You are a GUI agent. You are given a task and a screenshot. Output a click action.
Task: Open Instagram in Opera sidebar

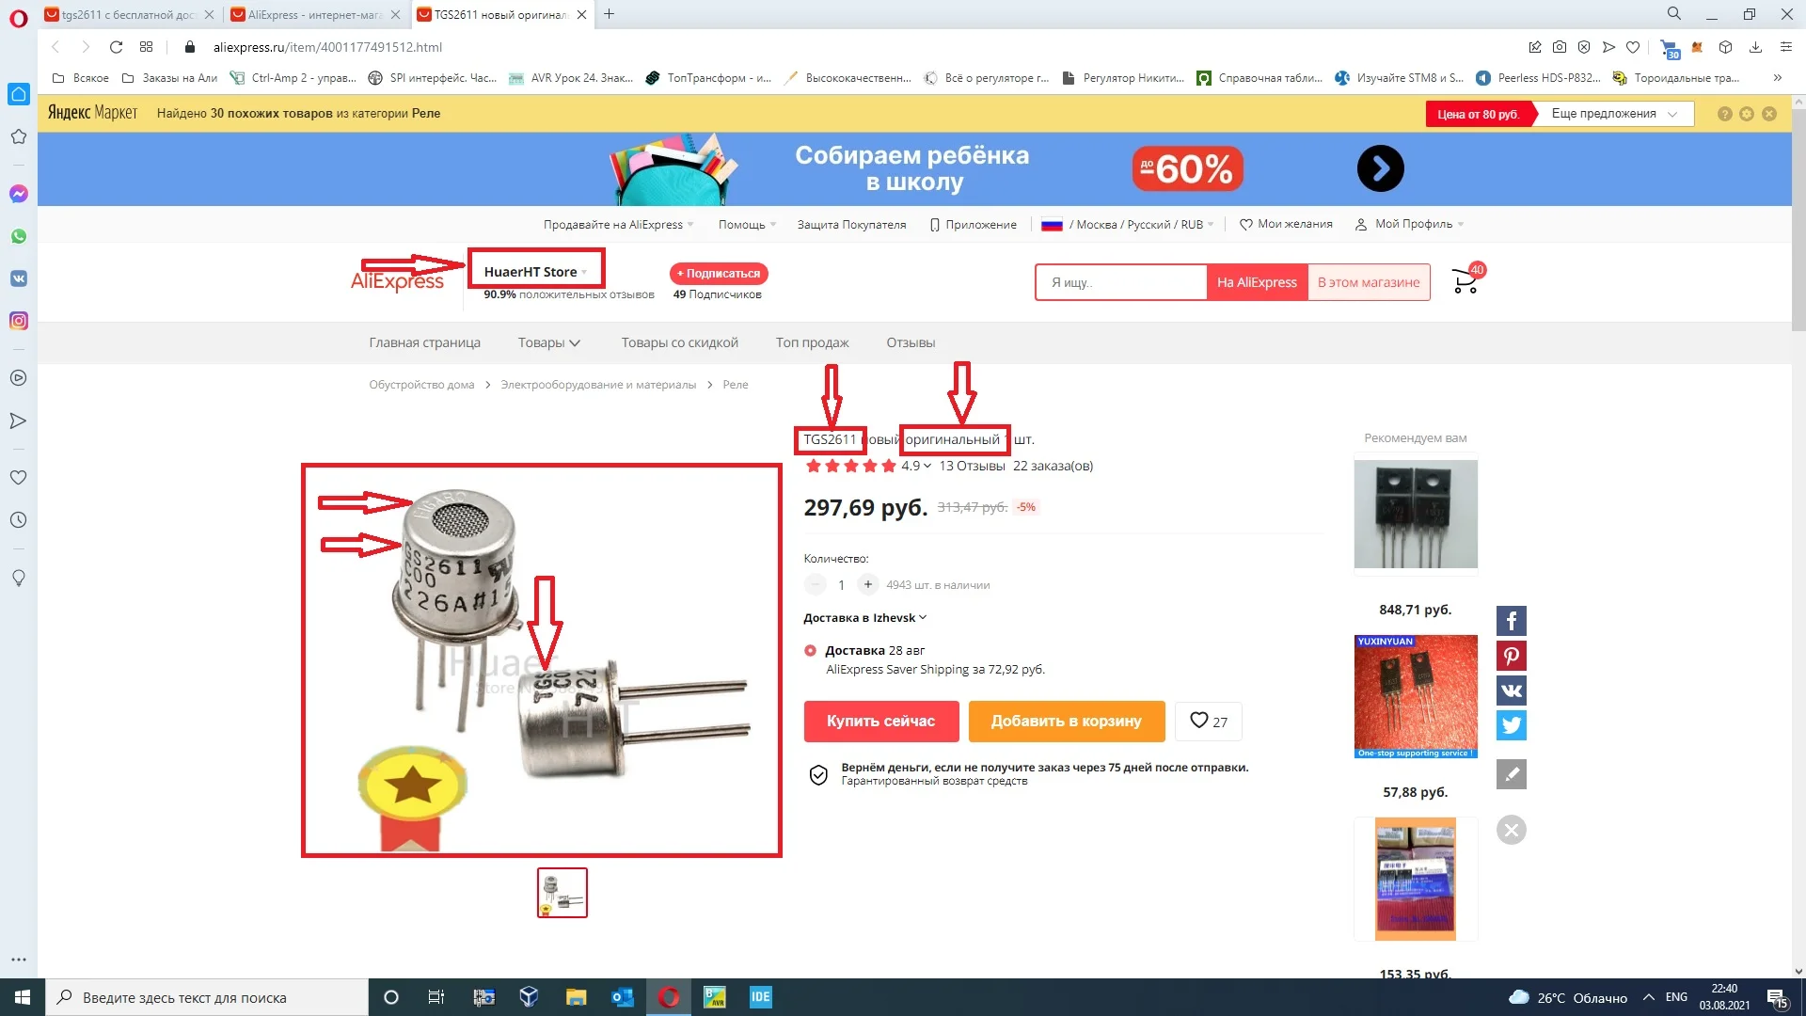tap(18, 321)
